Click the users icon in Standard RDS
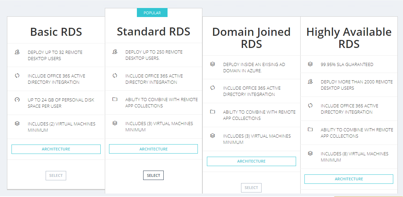Screen dimensions: 403x197 click(115, 52)
